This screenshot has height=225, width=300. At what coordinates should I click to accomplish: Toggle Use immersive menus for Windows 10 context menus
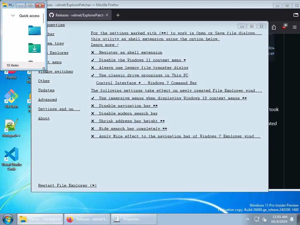169,98
